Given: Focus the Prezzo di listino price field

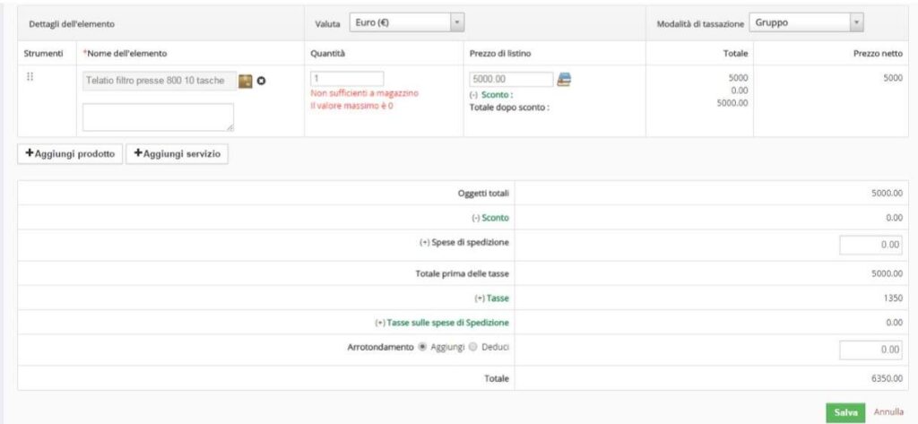Looking at the screenshot, I should (x=511, y=79).
